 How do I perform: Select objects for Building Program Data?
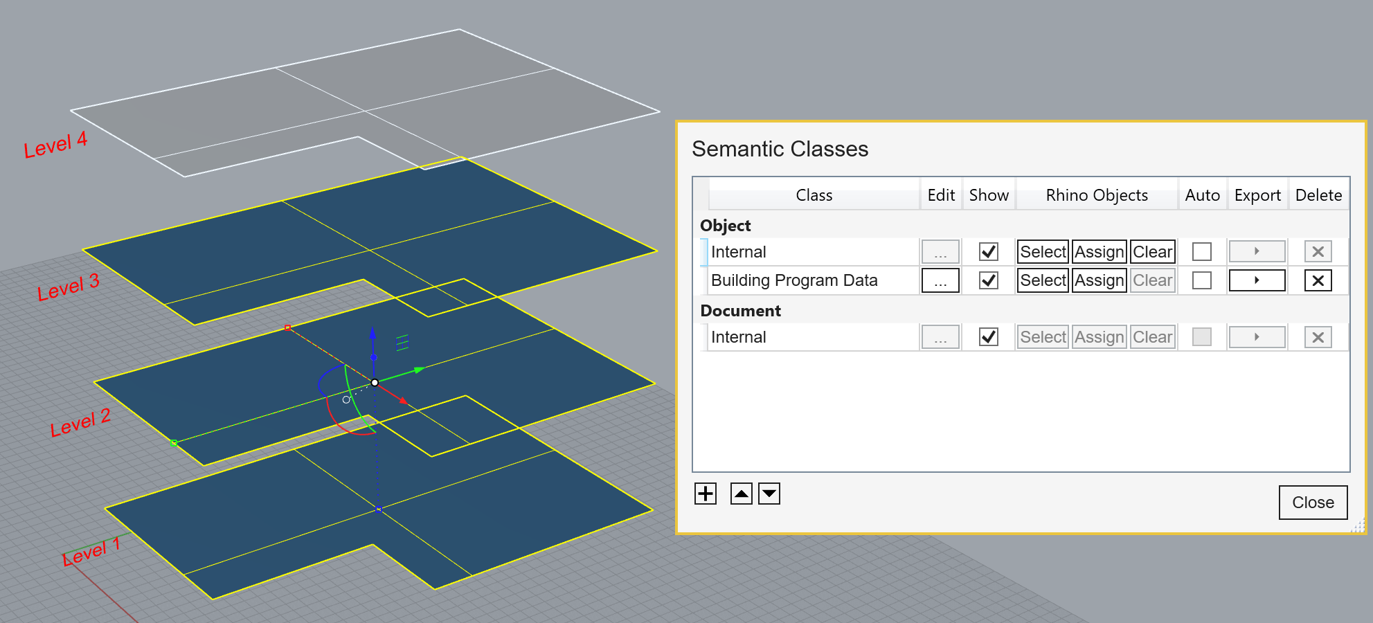pos(1043,280)
